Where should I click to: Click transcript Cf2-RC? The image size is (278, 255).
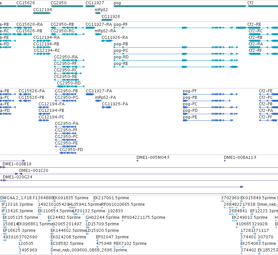(x=263, y=34)
